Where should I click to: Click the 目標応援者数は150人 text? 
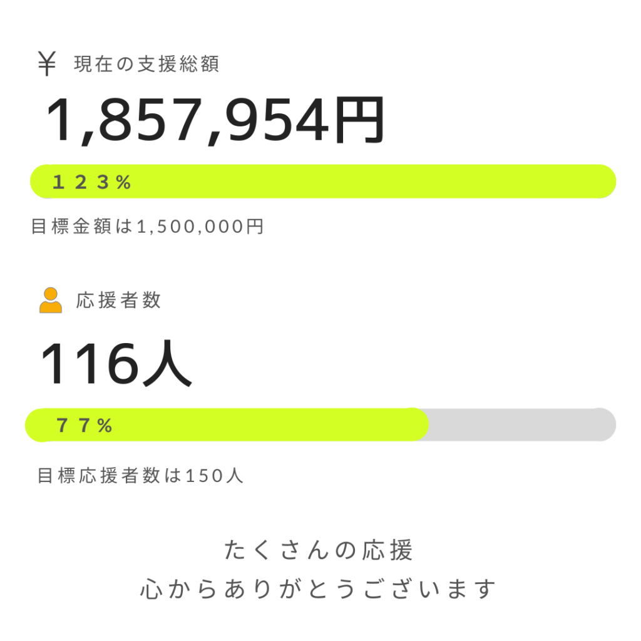pyautogui.click(x=140, y=476)
